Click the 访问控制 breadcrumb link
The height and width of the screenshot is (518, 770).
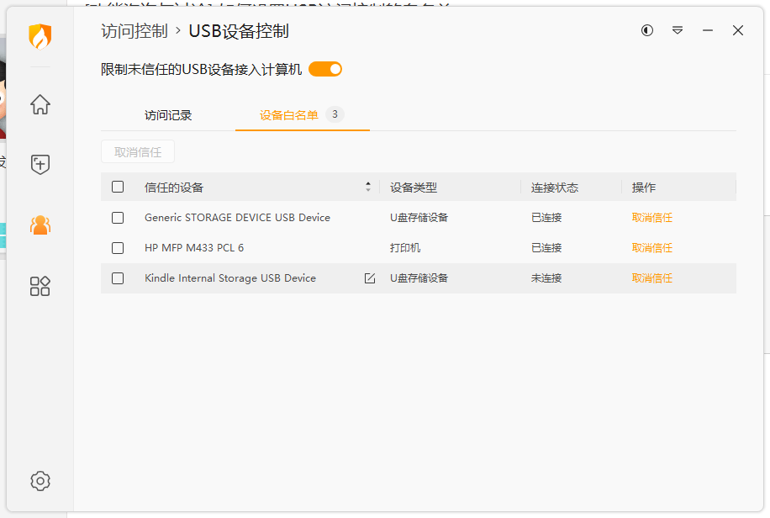coord(134,31)
